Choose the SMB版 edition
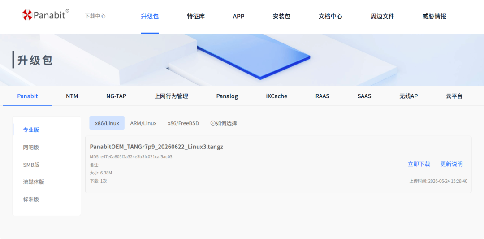Viewport: 484px width, 239px height. point(31,165)
